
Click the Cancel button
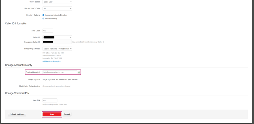point(67,114)
